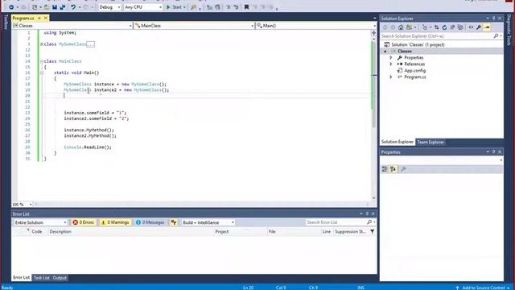Open the Toolbox side tab
This screenshot has height=290, width=515.
[x=6, y=22]
